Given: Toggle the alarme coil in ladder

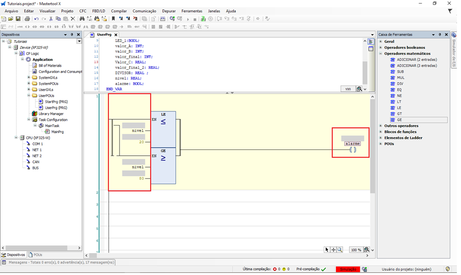Looking at the screenshot, I should (353, 150).
